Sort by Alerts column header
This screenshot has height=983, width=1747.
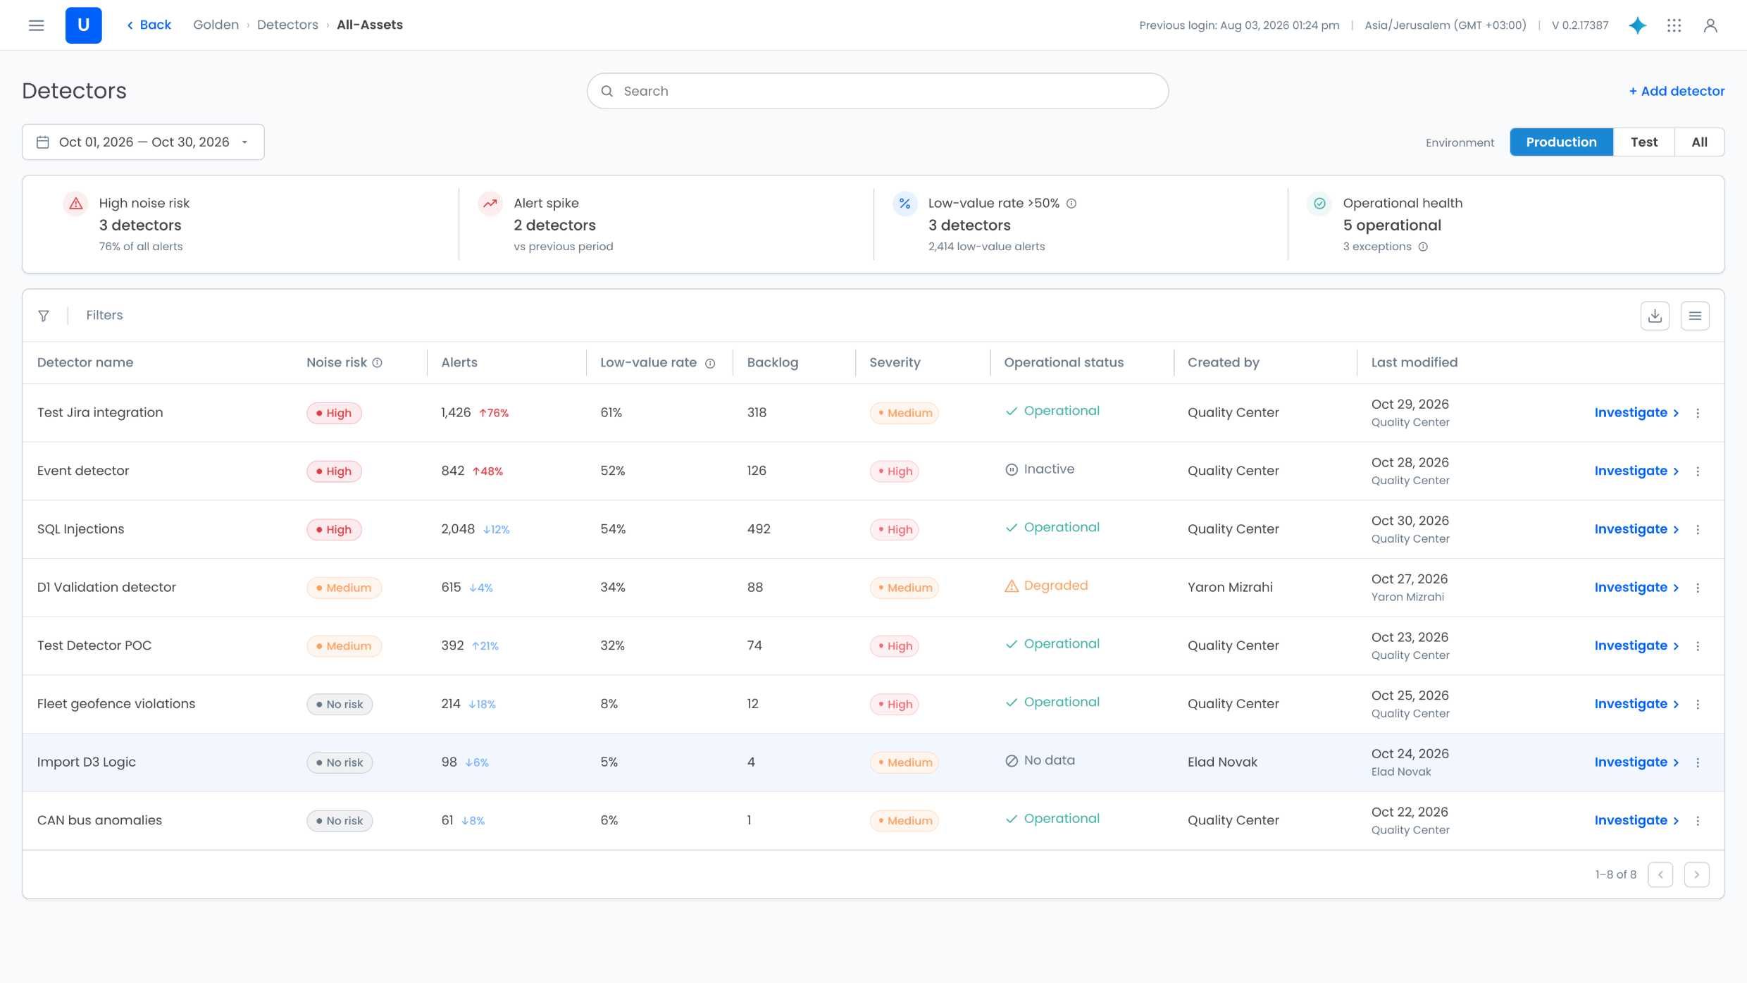click(459, 362)
